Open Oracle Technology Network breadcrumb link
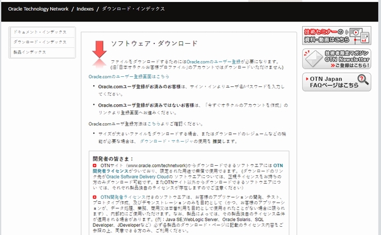The width and height of the screenshot is (381, 235). pyautogui.click(x=38, y=9)
